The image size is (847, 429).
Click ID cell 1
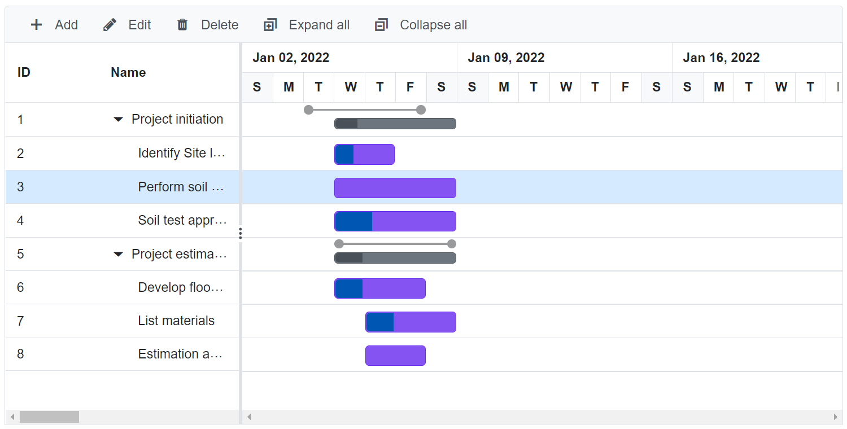pyautogui.click(x=20, y=120)
